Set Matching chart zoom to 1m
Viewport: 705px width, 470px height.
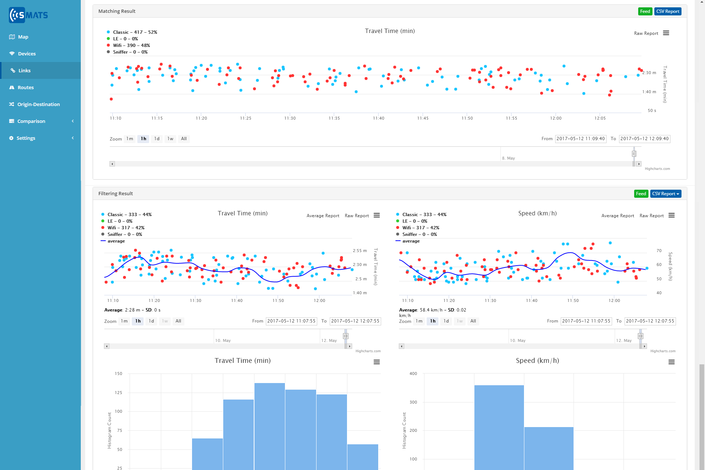(130, 139)
